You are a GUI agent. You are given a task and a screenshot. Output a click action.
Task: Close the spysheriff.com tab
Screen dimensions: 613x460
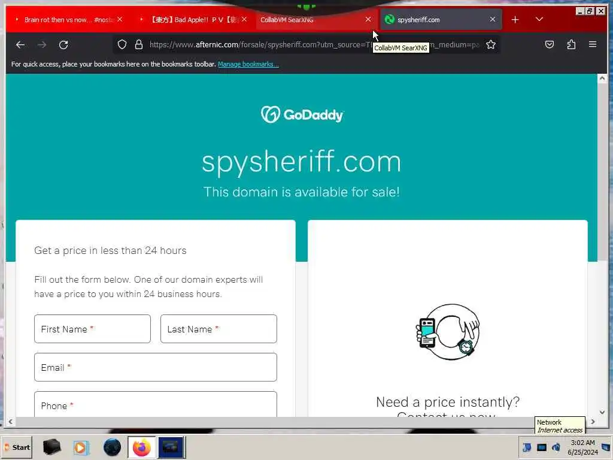tap(493, 19)
